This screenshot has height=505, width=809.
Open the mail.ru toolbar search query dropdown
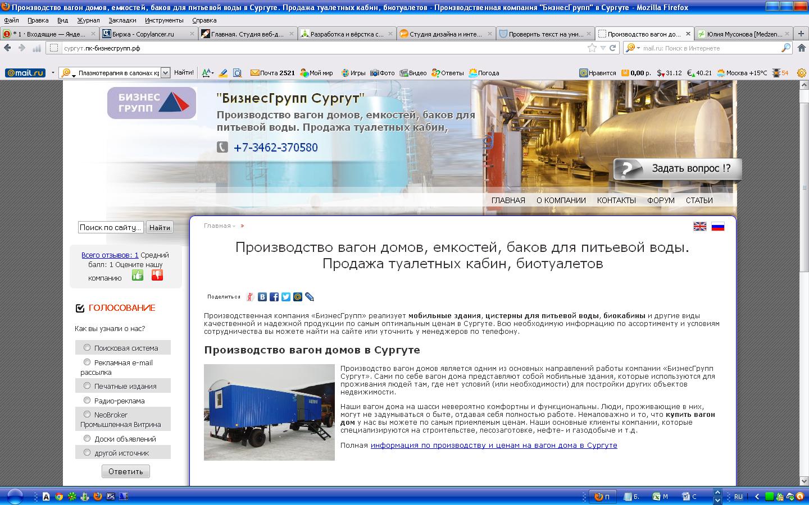pos(165,73)
